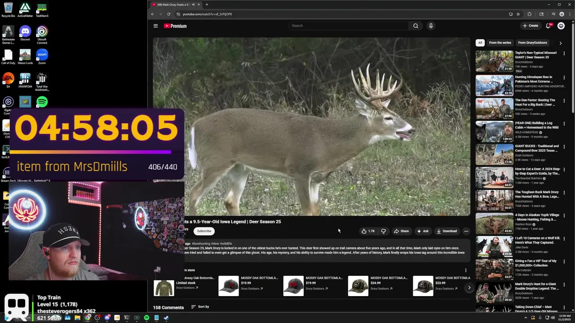Click the search magnifier button
575x323 pixels.
(x=416, y=26)
